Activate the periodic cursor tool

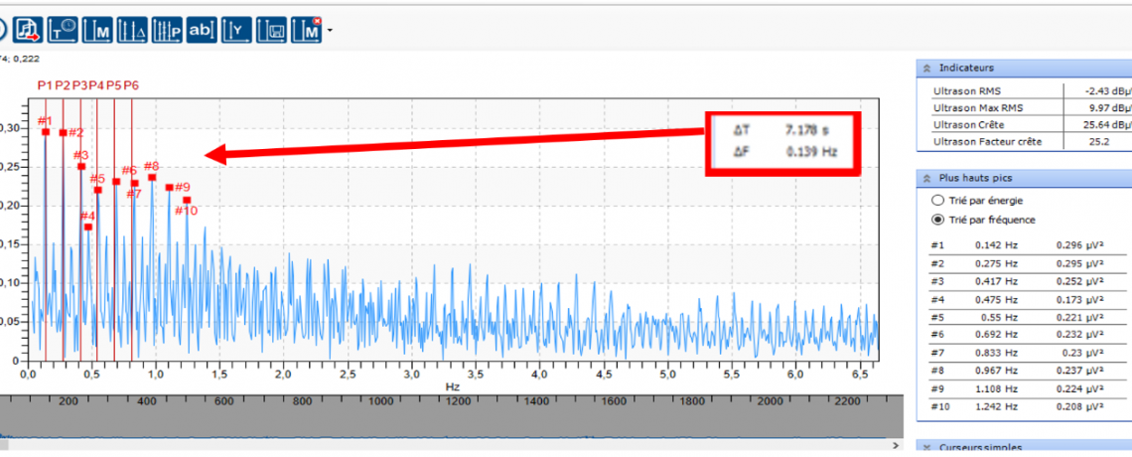coord(167,30)
